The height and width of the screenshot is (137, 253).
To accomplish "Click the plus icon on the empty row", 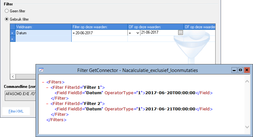I will coord(12,39).
